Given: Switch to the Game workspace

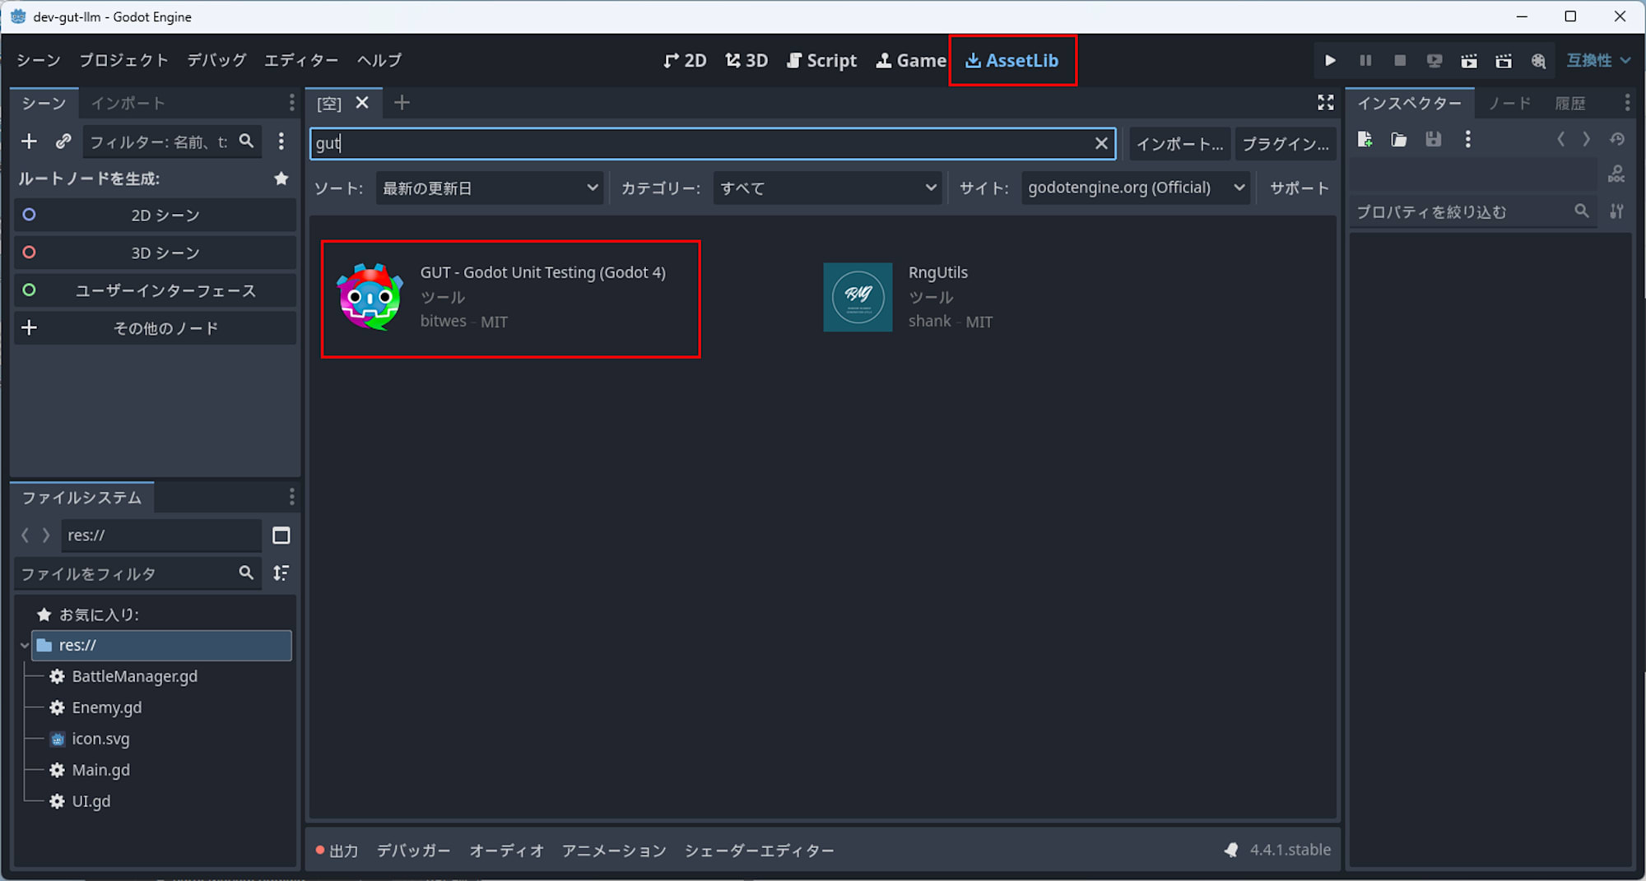Looking at the screenshot, I should pyautogui.click(x=910, y=60).
